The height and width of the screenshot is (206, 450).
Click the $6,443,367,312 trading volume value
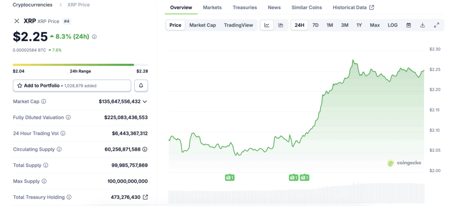[x=130, y=134]
